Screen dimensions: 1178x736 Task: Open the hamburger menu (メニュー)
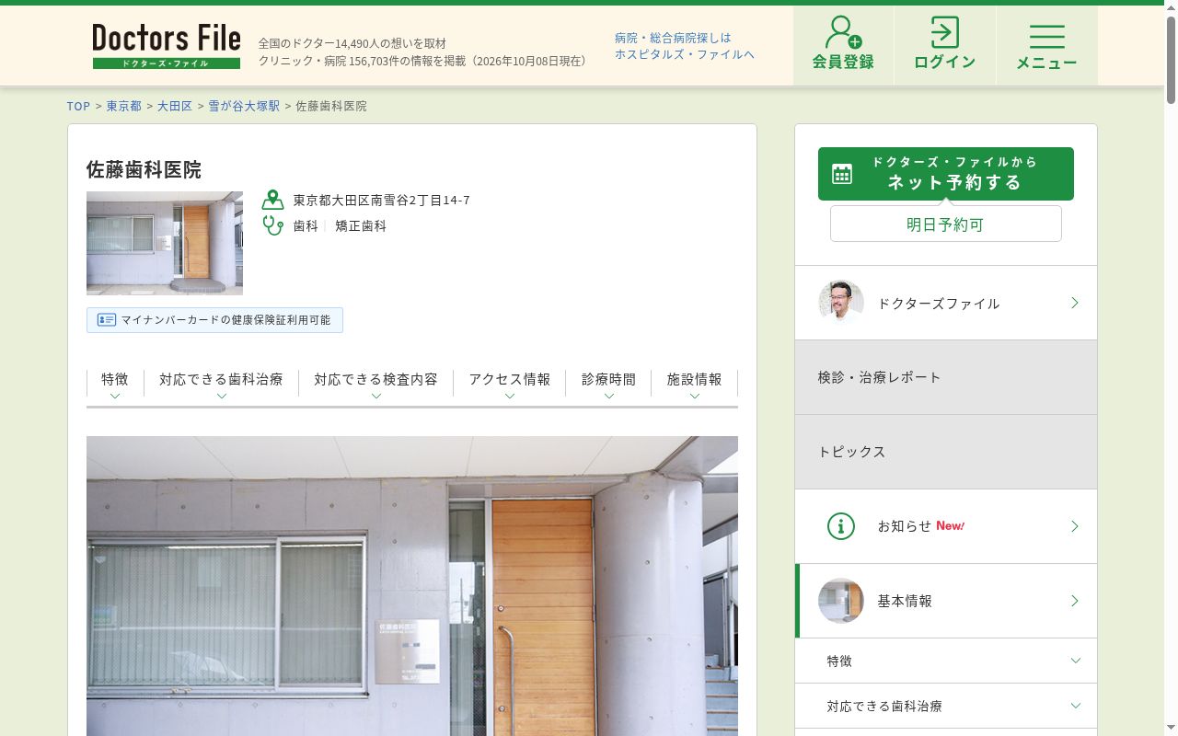click(x=1046, y=45)
